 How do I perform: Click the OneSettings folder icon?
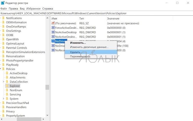coord(3,31)
